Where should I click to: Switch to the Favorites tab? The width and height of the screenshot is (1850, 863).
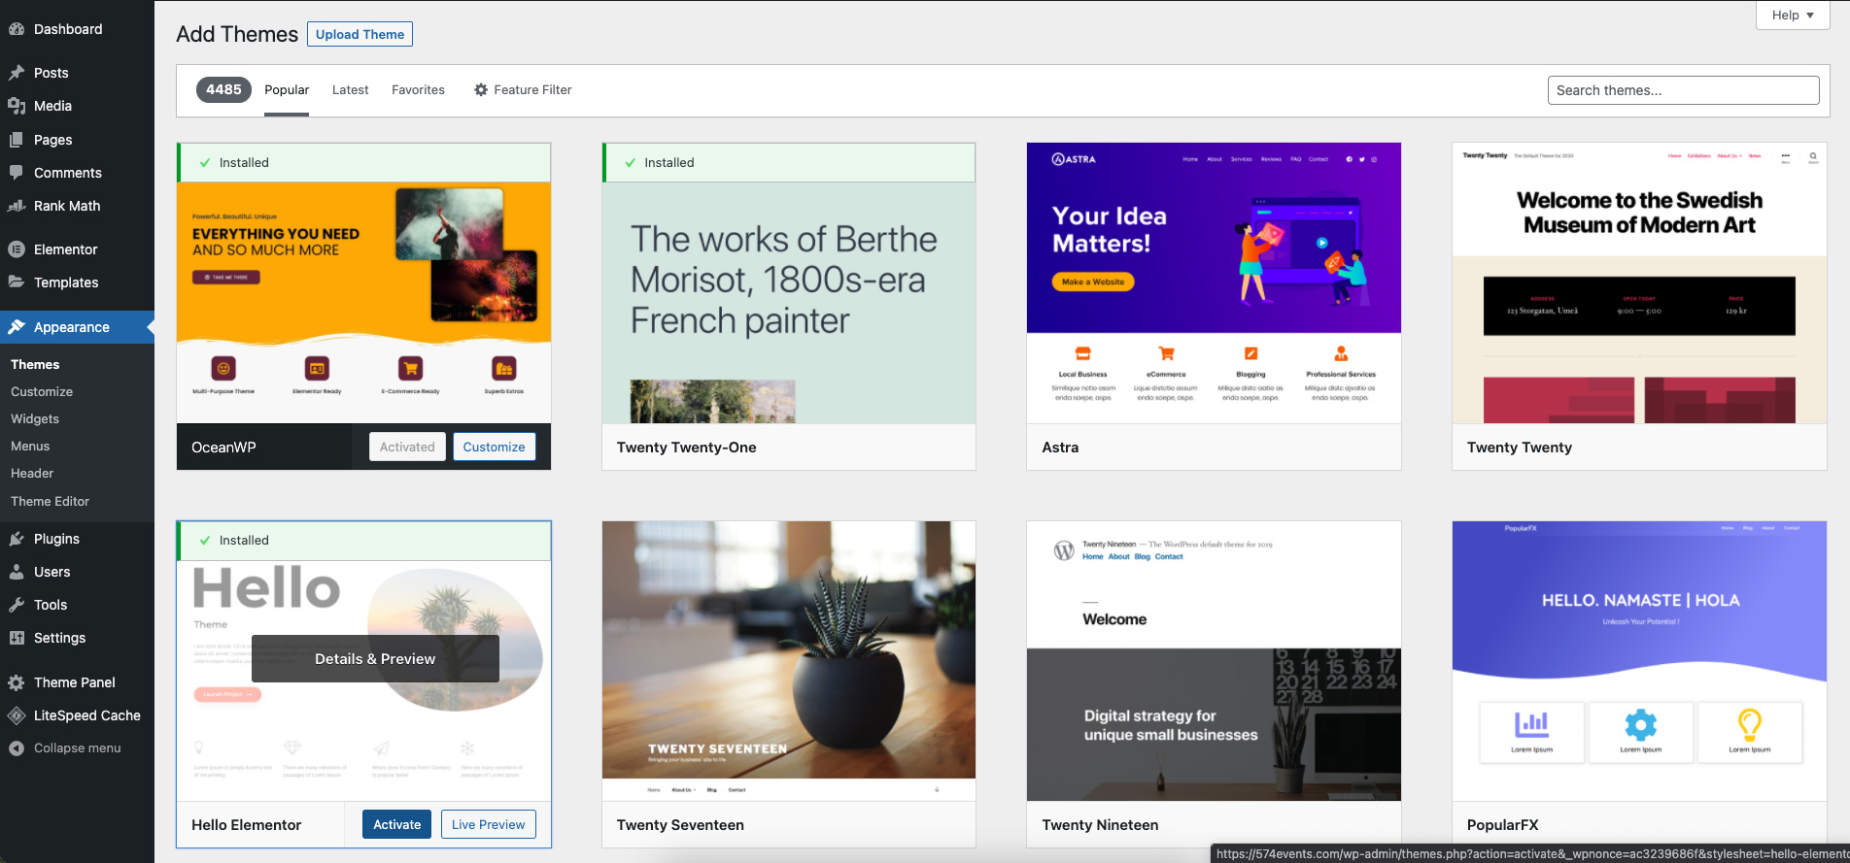tap(419, 90)
